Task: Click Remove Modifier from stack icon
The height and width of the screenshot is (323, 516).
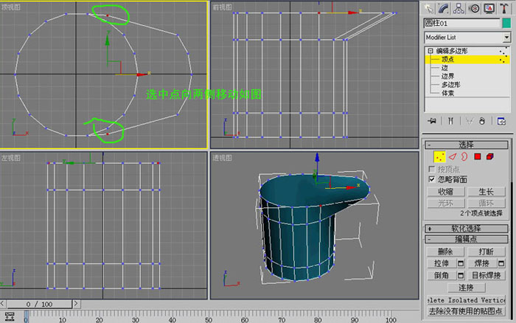Action: 482,121
